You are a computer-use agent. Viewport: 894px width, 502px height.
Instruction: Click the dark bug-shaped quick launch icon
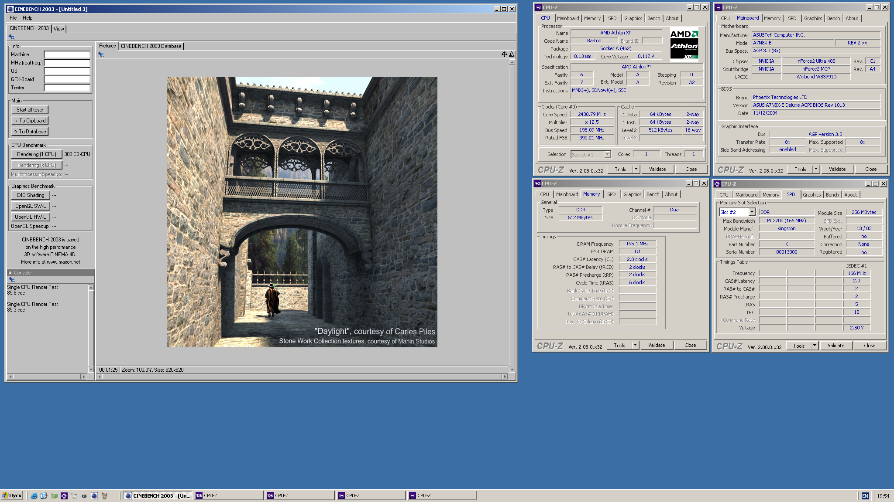(x=84, y=495)
